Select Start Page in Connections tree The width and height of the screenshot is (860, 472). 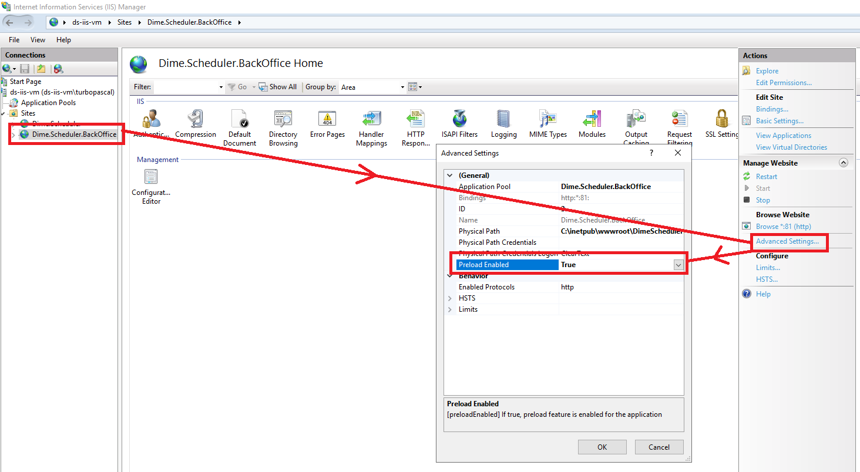25,82
